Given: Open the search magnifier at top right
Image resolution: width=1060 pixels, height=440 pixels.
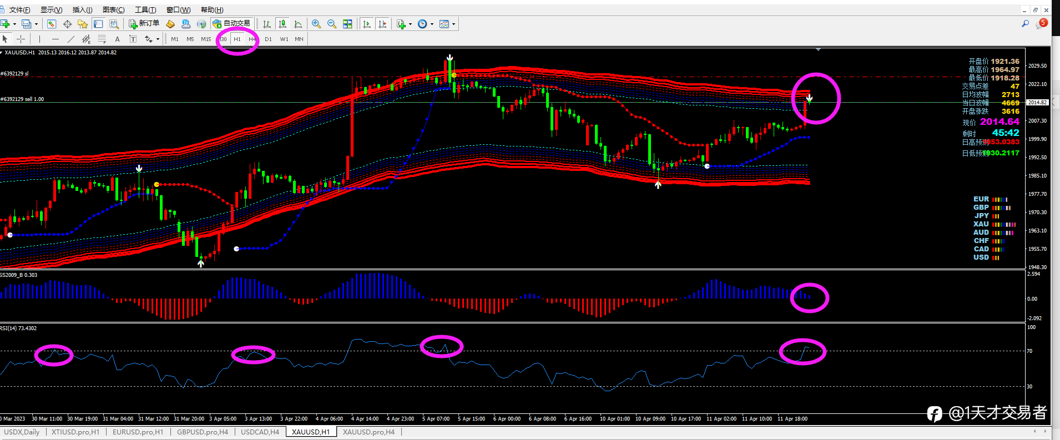Looking at the screenshot, I should [x=1025, y=24].
